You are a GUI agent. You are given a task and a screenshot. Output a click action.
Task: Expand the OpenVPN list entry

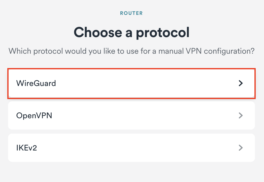point(241,115)
